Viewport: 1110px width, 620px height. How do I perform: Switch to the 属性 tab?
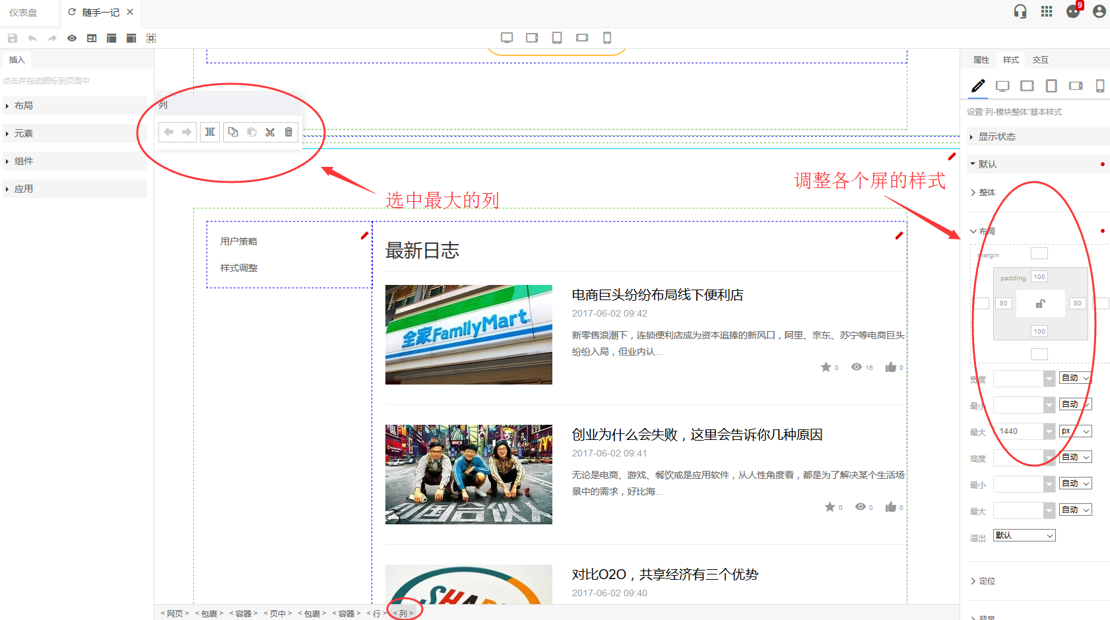[x=981, y=60]
